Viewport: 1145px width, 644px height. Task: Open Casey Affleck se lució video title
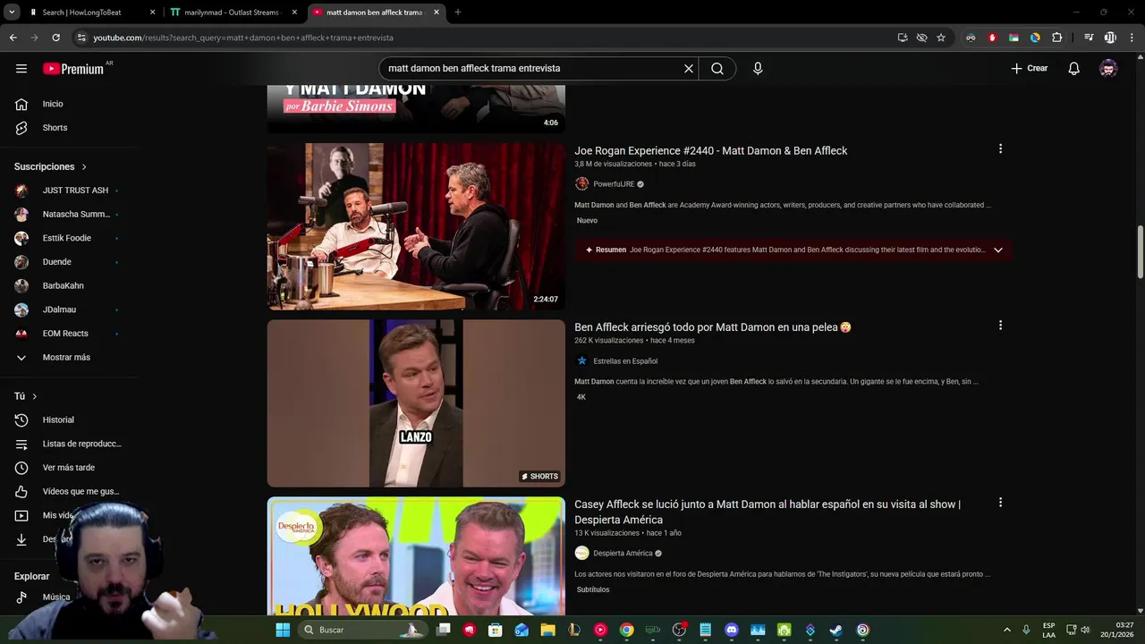(x=768, y=512)
